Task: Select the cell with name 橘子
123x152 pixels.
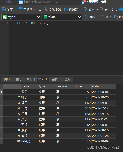Action: [29, 103]
